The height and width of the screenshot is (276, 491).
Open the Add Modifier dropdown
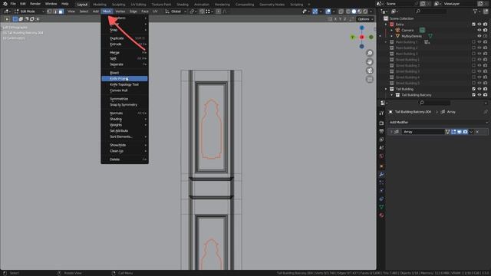coord(438,122)
